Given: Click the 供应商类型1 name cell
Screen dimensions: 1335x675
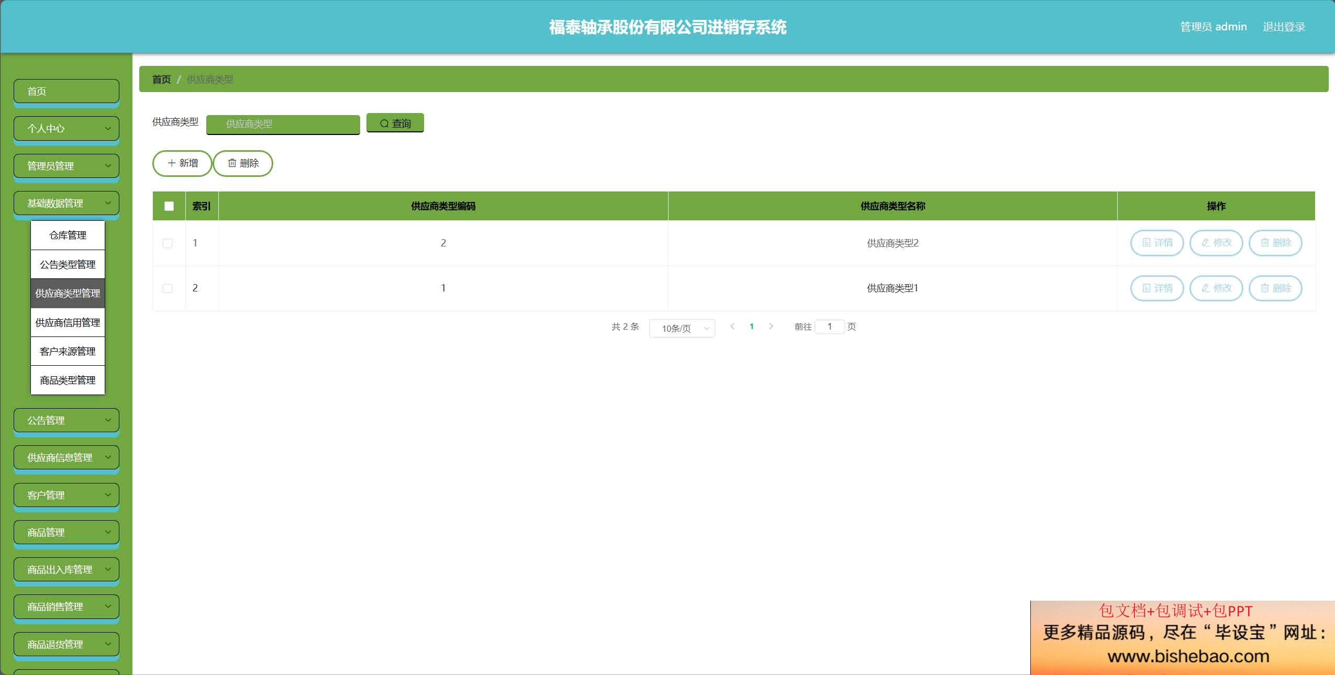Looking at the screenshot, I should click(x=893, y=288).
